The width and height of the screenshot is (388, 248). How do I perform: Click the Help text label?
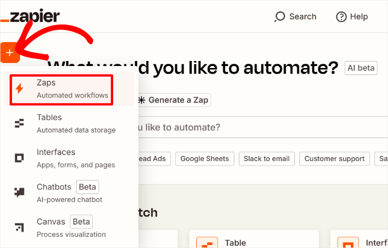pyautogui.click(x=359, y=16)
